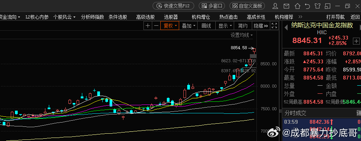Viewport: 361px width, 141px height.
Task: Toggle 画线 drawing mode
Action: coord(206,26)
